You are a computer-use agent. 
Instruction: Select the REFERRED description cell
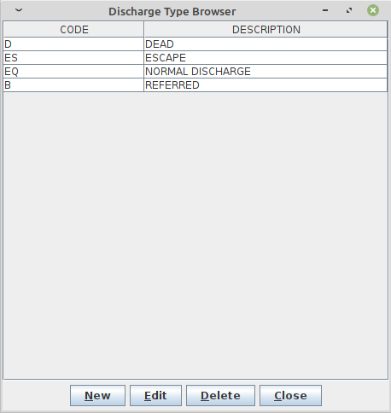(x=266, y=85)
